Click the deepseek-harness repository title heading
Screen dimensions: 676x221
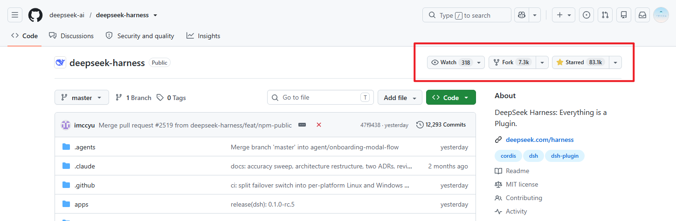(107, 63)
